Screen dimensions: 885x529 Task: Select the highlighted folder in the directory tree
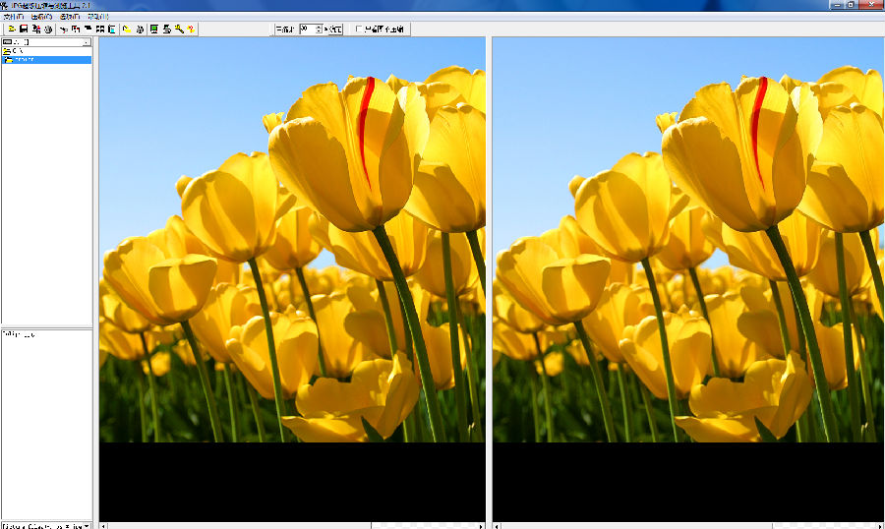[x=24, y=60]
